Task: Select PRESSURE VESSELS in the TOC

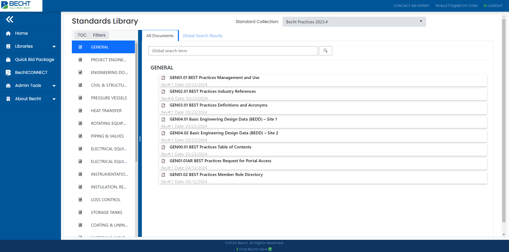Action: tap(109, 98)
